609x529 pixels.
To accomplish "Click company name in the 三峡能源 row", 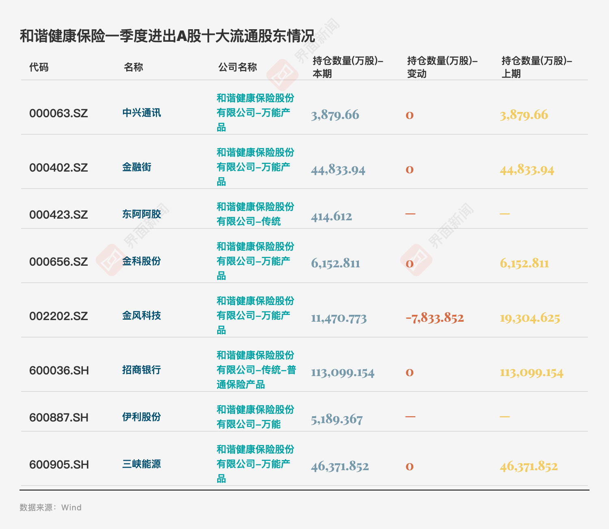I will tap(255, 464).
